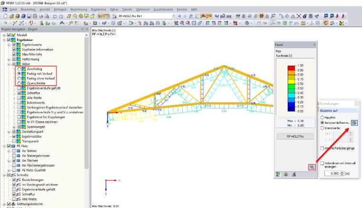This screenshot has height=208, width=362.
Task: Select the Grenzwerte radio button
Action: 322,128
